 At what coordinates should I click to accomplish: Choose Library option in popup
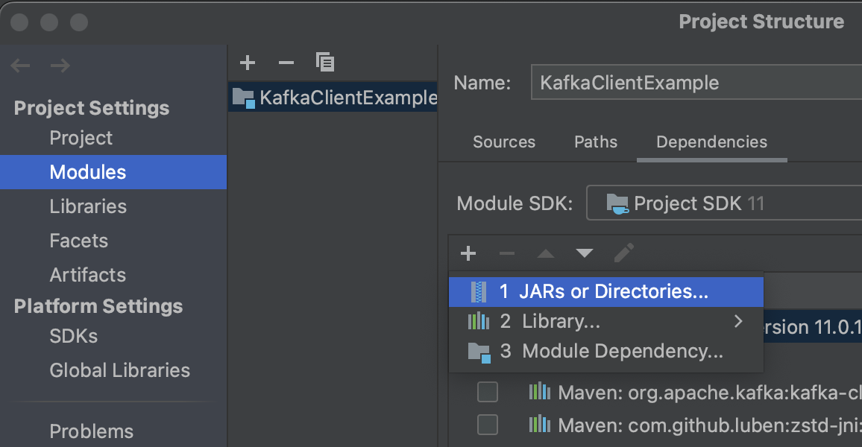605,321
